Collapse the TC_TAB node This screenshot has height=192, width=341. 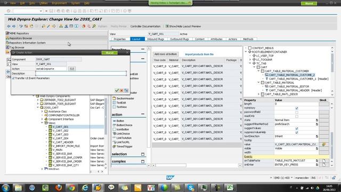click(250, 63)
